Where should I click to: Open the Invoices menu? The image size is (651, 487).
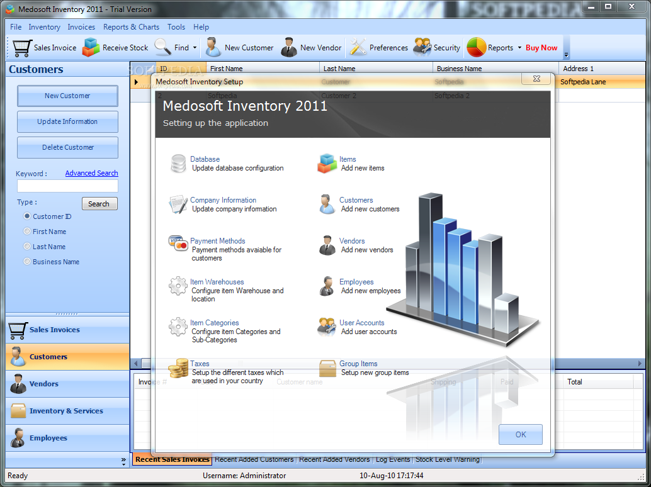[81, 27]
